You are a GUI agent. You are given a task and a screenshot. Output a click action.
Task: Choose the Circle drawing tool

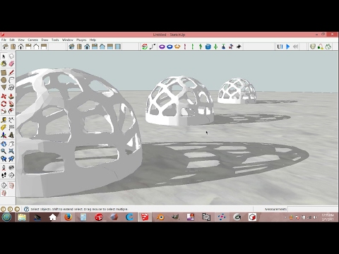point(4,80)
